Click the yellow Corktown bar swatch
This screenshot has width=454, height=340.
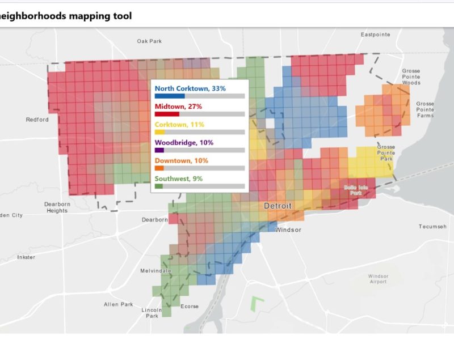coord(159,132)
